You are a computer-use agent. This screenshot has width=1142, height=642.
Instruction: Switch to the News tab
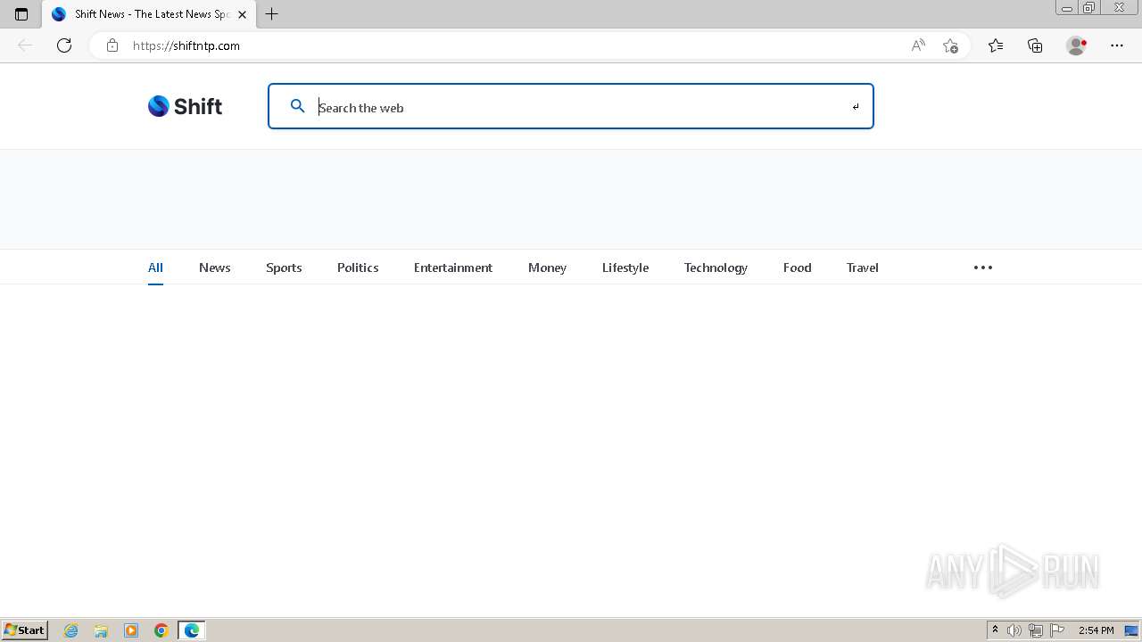(215, 267)
